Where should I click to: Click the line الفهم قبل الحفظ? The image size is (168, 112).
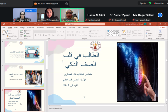(71, 85)
